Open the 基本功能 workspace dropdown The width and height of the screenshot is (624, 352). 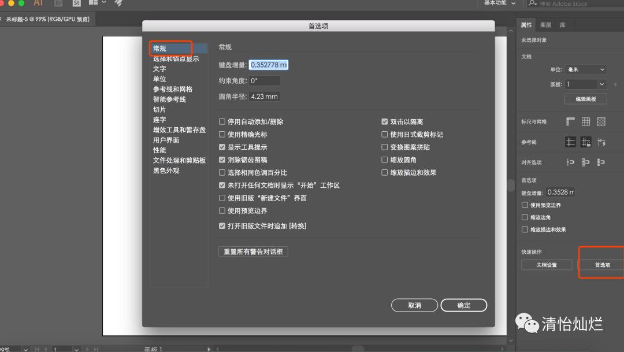tap(496, 3)
